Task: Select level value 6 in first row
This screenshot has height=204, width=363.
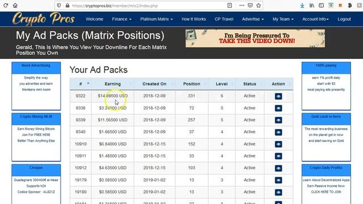Action: click(222, 96)
